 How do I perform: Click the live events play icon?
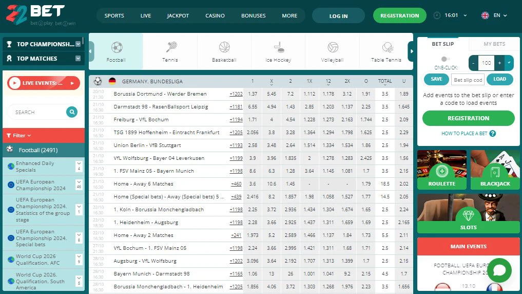[15, 83]
